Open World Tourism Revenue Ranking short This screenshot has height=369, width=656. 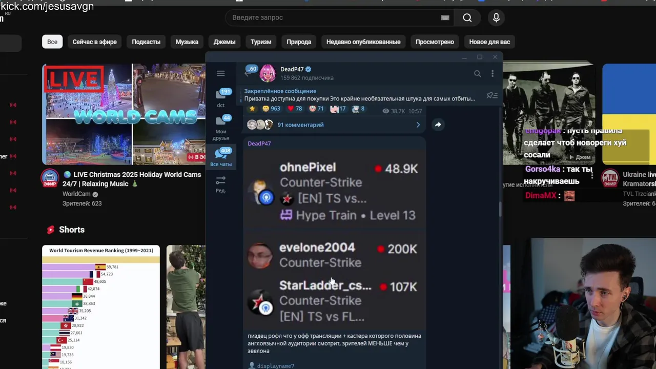click(x=101, y=307)
